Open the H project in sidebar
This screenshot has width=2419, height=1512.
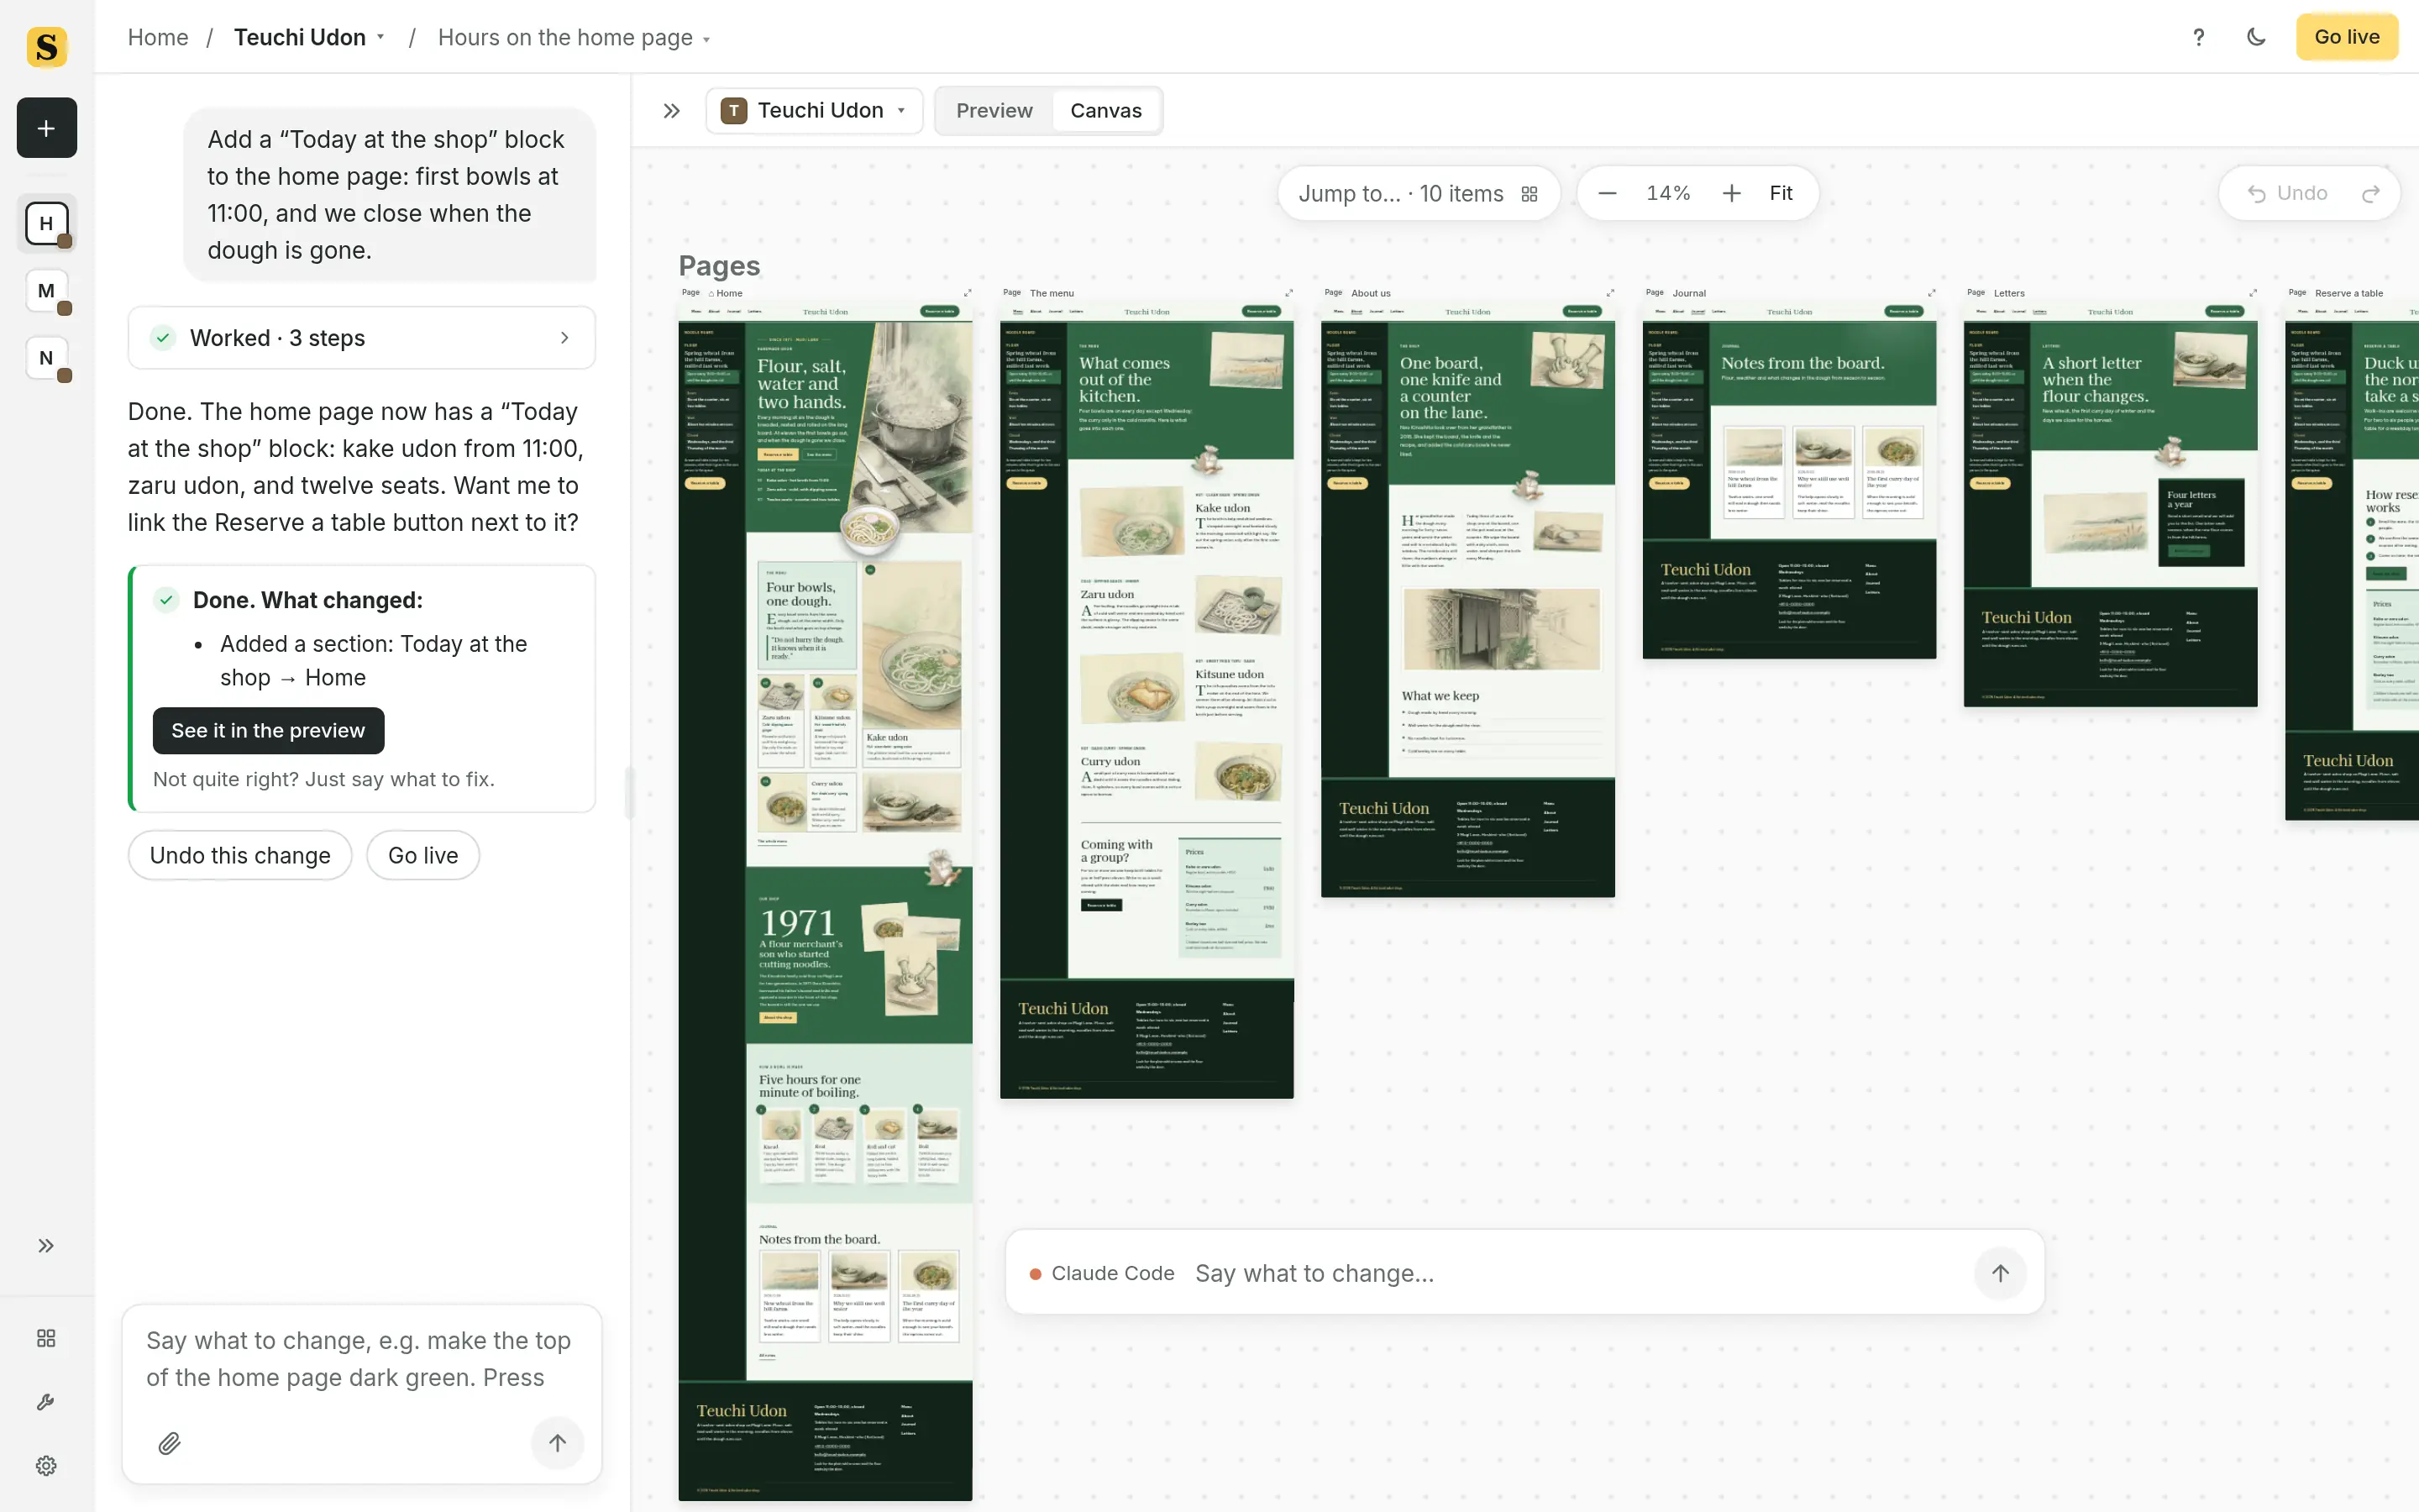[x=46, y=223]
